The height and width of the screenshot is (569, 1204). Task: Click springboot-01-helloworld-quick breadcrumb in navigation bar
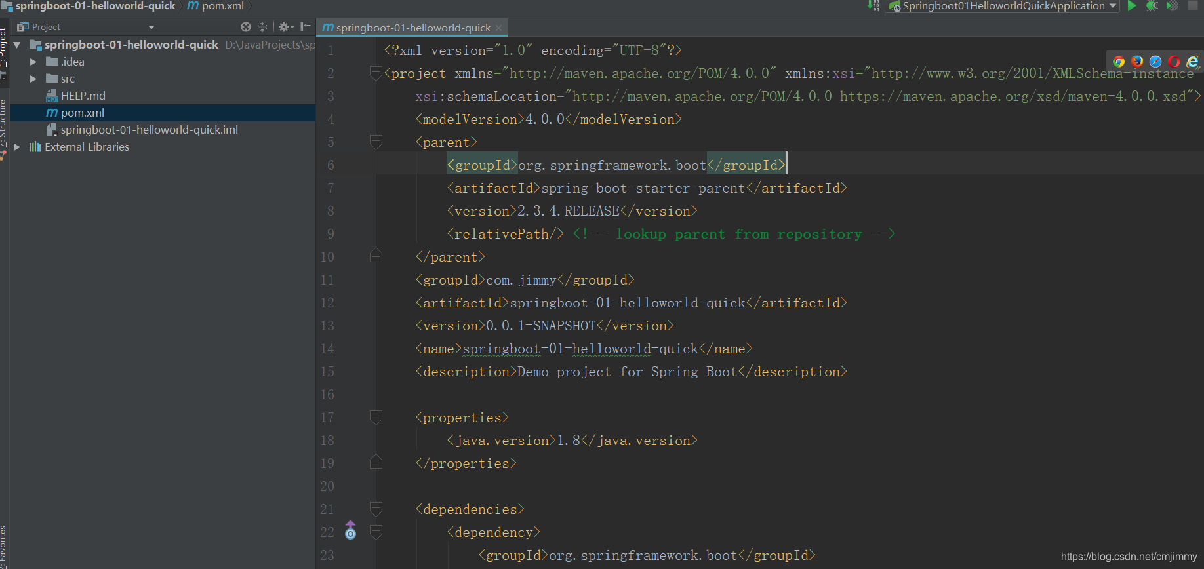point(89,6)
